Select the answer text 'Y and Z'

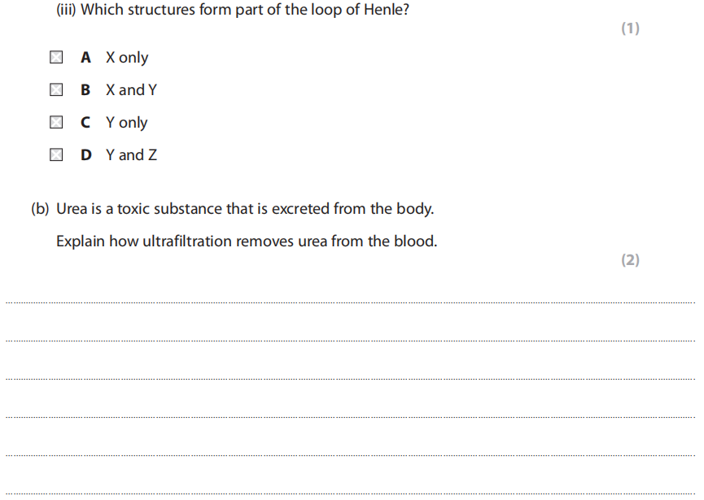(x=131, y=154)
